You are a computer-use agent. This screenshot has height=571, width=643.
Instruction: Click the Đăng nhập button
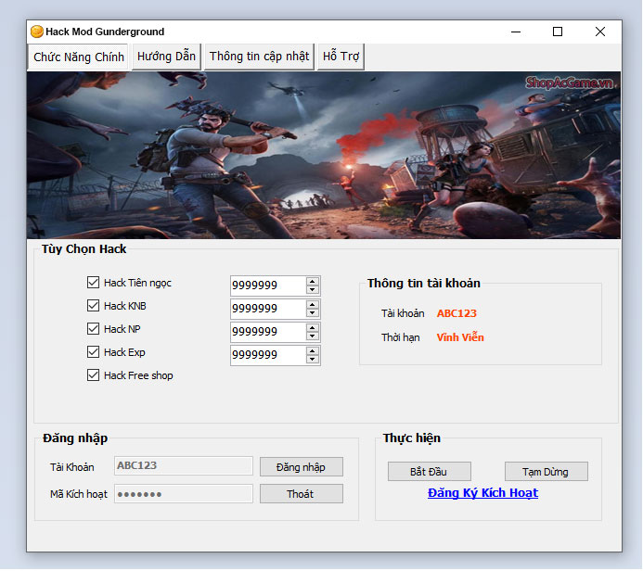pyautogui.click(x=302, y=467)
